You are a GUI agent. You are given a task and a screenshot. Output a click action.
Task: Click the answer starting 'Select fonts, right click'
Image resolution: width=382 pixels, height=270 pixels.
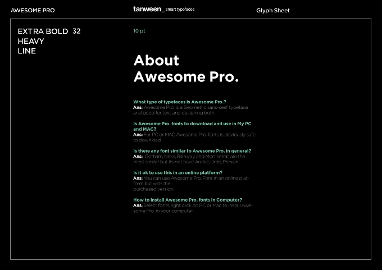point(193,208)
